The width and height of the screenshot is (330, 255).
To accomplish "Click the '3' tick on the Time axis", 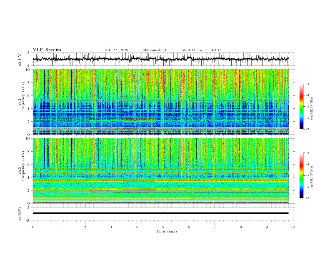I will tap(111, 227).
